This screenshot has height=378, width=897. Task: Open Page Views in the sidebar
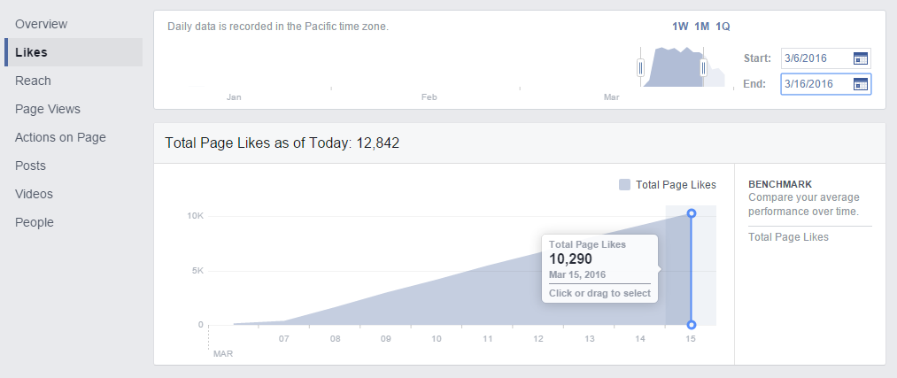48,109
